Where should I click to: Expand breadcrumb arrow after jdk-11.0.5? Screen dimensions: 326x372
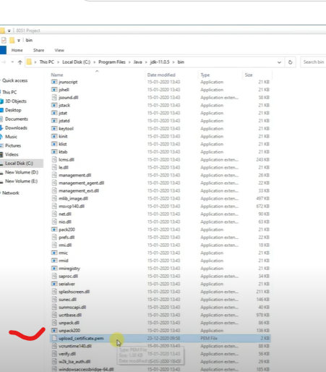173,62
